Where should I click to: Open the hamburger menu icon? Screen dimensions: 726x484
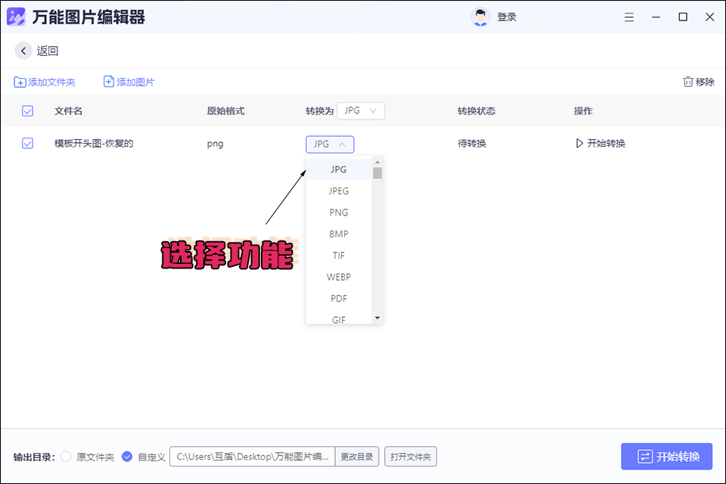tap(628, 17)
